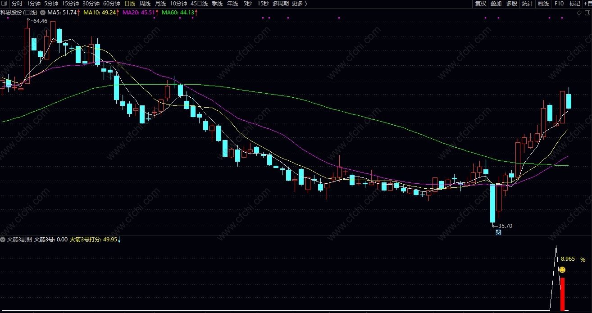Select the 15分钟 period tab
The image size is (592, 313).
coord(70,4)
